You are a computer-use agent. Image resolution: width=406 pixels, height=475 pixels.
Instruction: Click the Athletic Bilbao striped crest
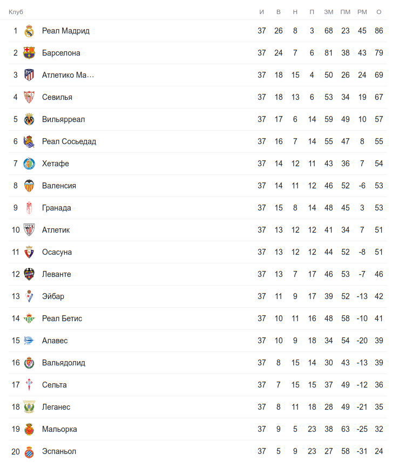point(29,230)
